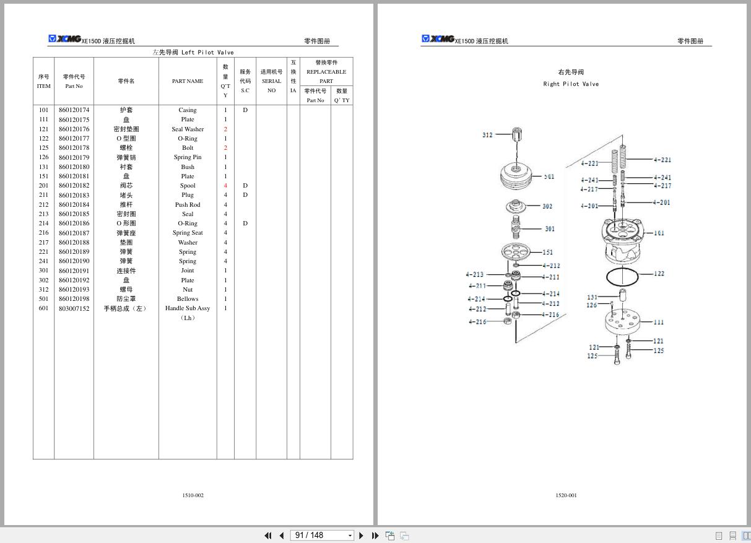Click the Bush part name
Image resolution: width=751 pixels, height=543 pixels.
(188, 167)
